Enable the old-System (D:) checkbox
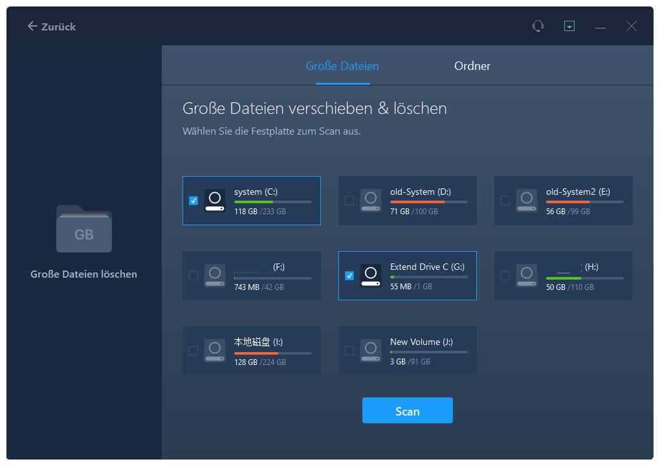Viewport: 660px width, 466px height. coord(349,201)
